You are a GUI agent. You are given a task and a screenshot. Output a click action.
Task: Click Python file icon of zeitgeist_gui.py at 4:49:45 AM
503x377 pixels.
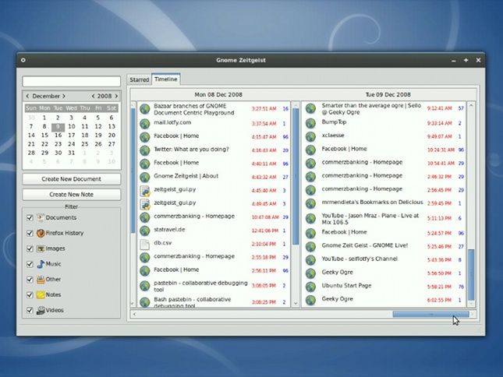point(145,204)
